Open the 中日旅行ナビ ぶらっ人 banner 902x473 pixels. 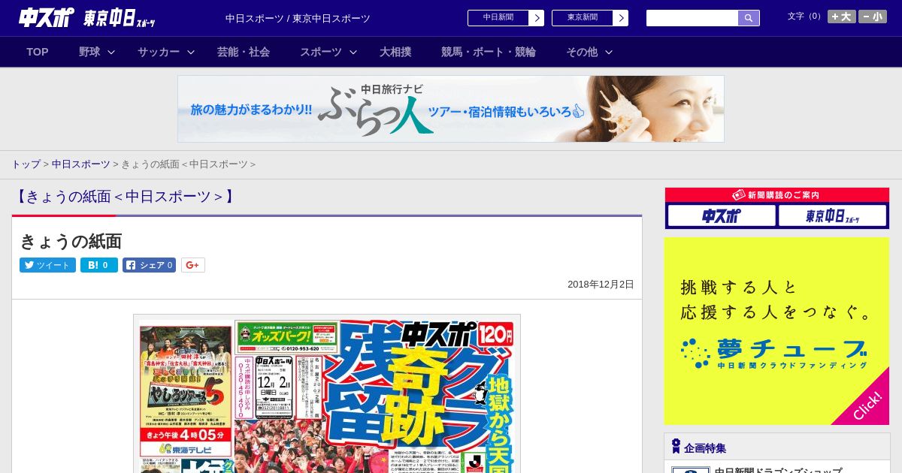point(451,109)
